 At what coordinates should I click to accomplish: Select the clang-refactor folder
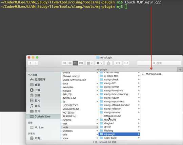click(x=113, y=109)
